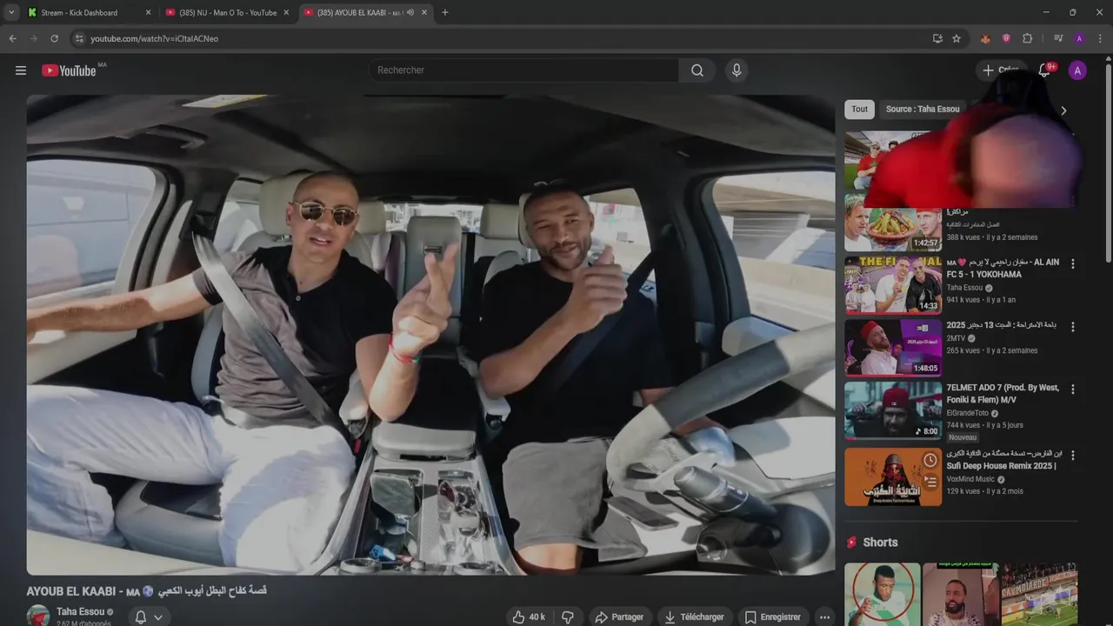Start voice search with the microphone icon
This screenshot has width=1113, height=626.
pos(736,70)
